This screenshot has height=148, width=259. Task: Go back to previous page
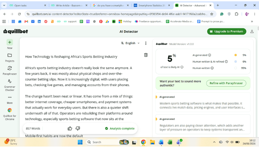4,14
